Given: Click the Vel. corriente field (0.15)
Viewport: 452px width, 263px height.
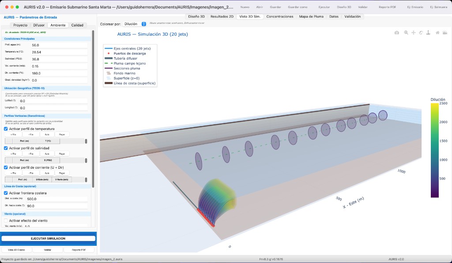Looking at the screenshot, I should (59, 66).
